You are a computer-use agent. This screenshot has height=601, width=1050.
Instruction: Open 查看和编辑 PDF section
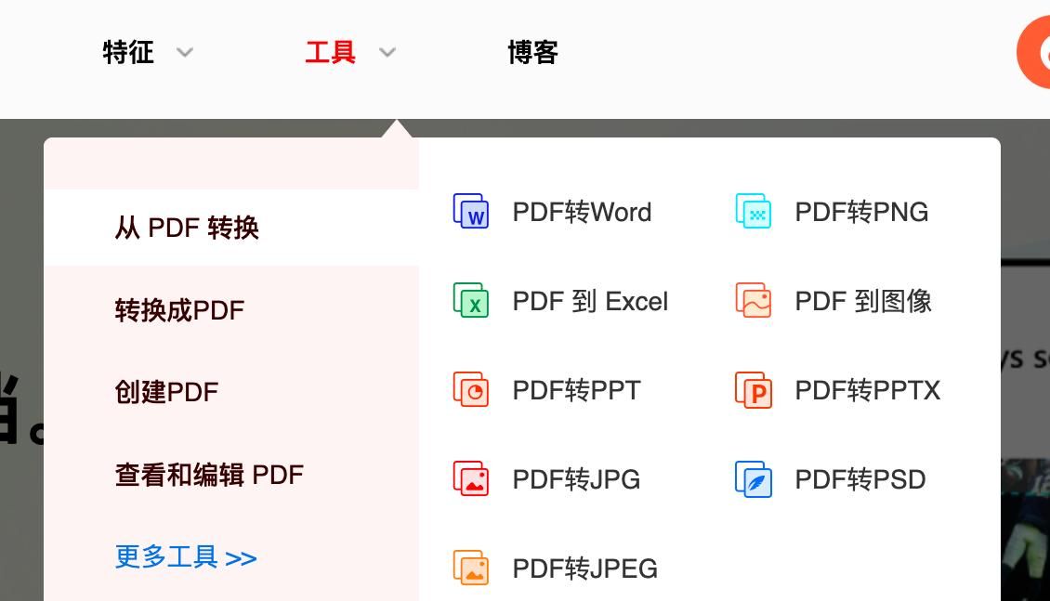pyautogui.click(x=208, y=474)
